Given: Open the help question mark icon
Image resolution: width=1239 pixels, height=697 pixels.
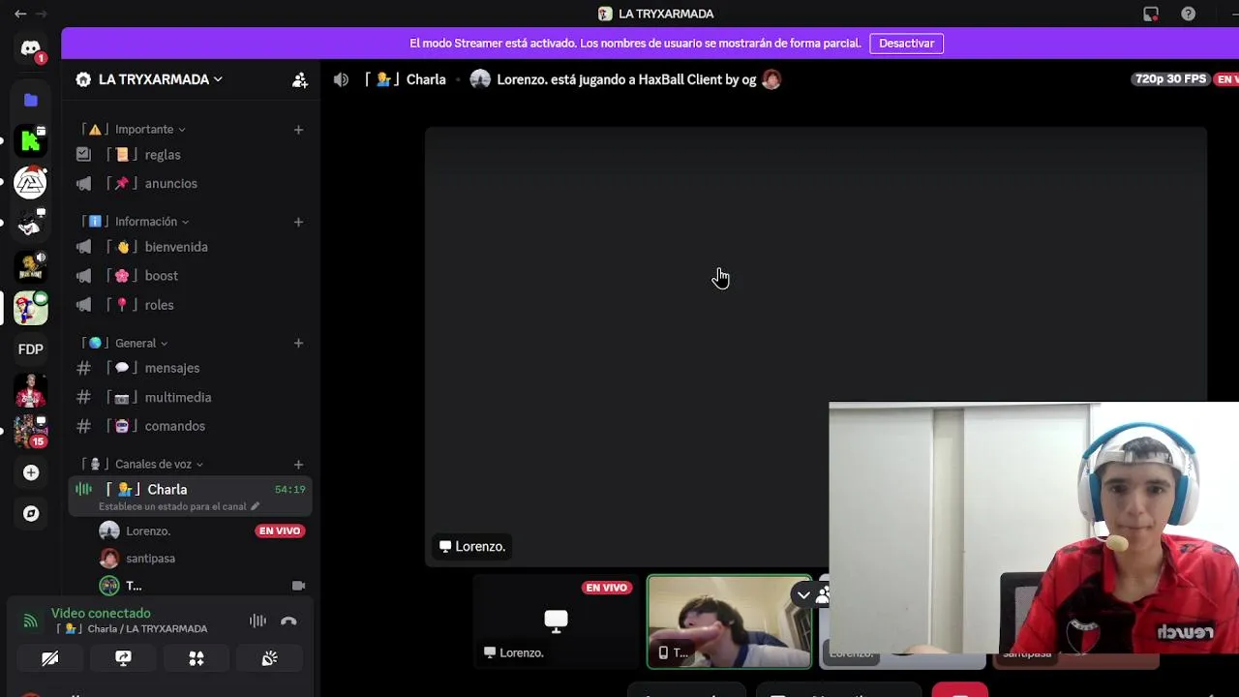Looking at the screenshot, I should click(1189, 14).
